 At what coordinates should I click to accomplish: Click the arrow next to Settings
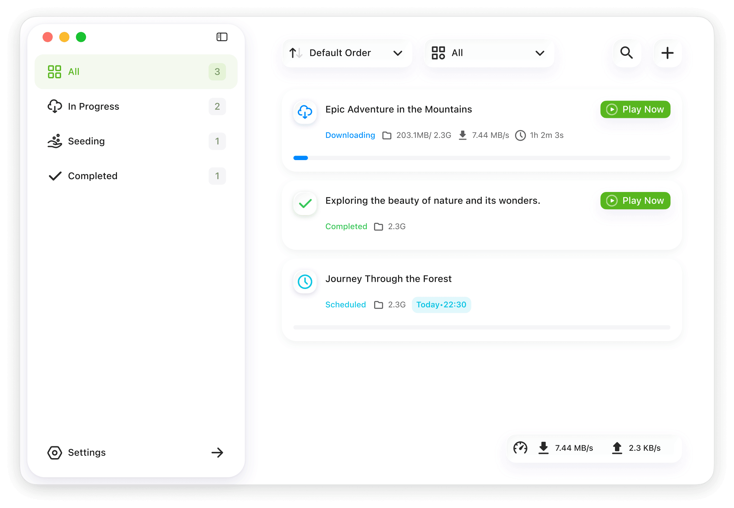tap(217, 453)
